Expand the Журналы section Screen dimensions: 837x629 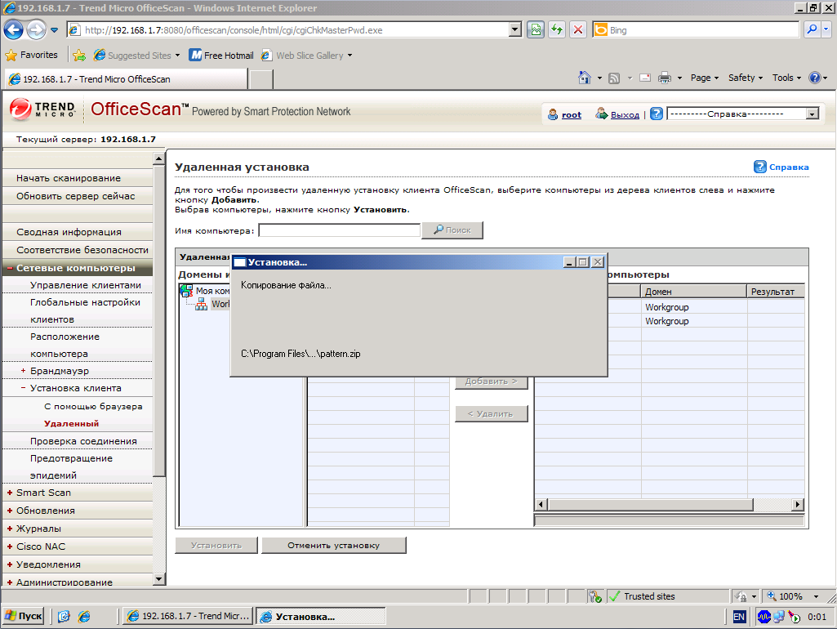click(10, 529)
